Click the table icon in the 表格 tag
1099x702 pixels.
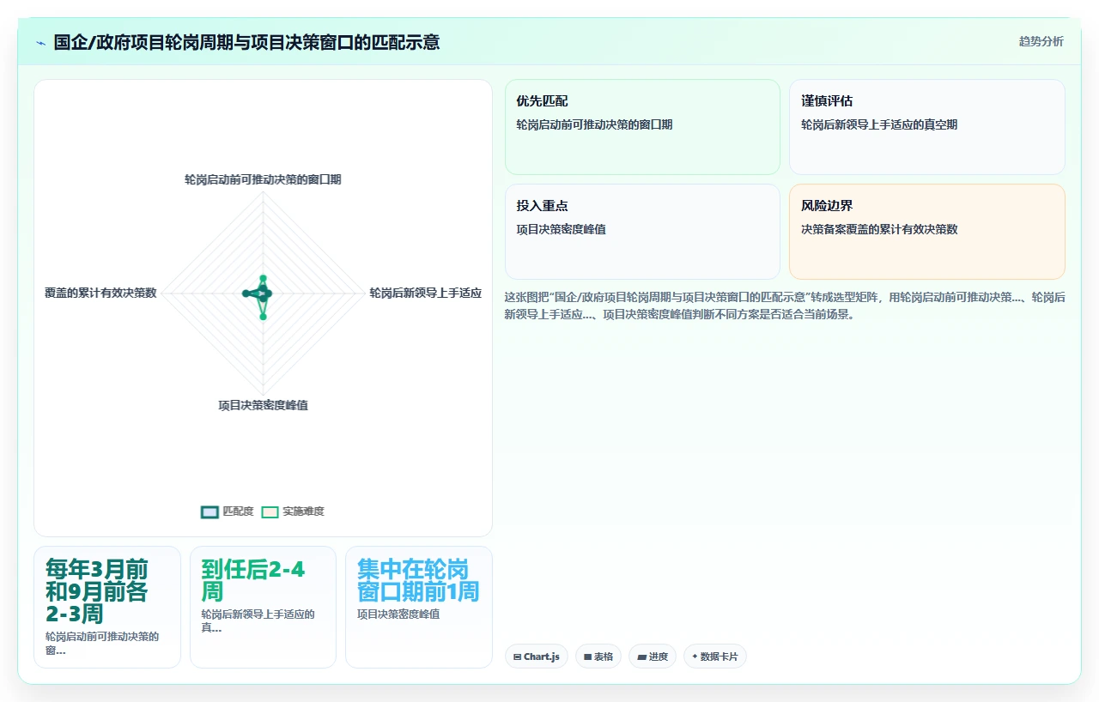tap(587, 657)
